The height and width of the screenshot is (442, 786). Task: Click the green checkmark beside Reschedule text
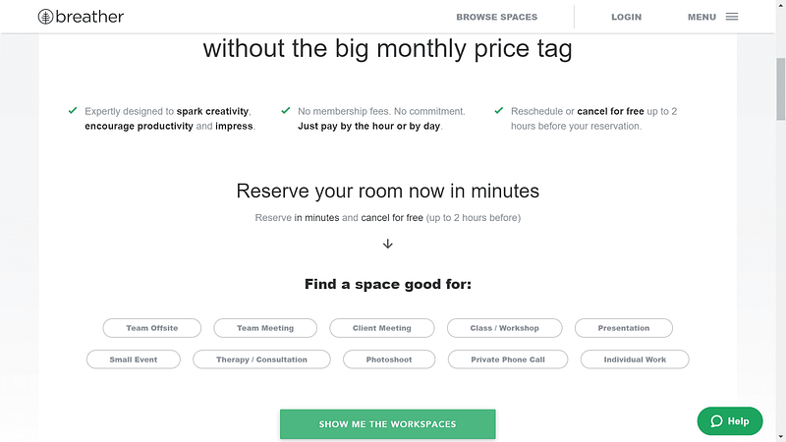pyautogui.click(x=499, y=110)
